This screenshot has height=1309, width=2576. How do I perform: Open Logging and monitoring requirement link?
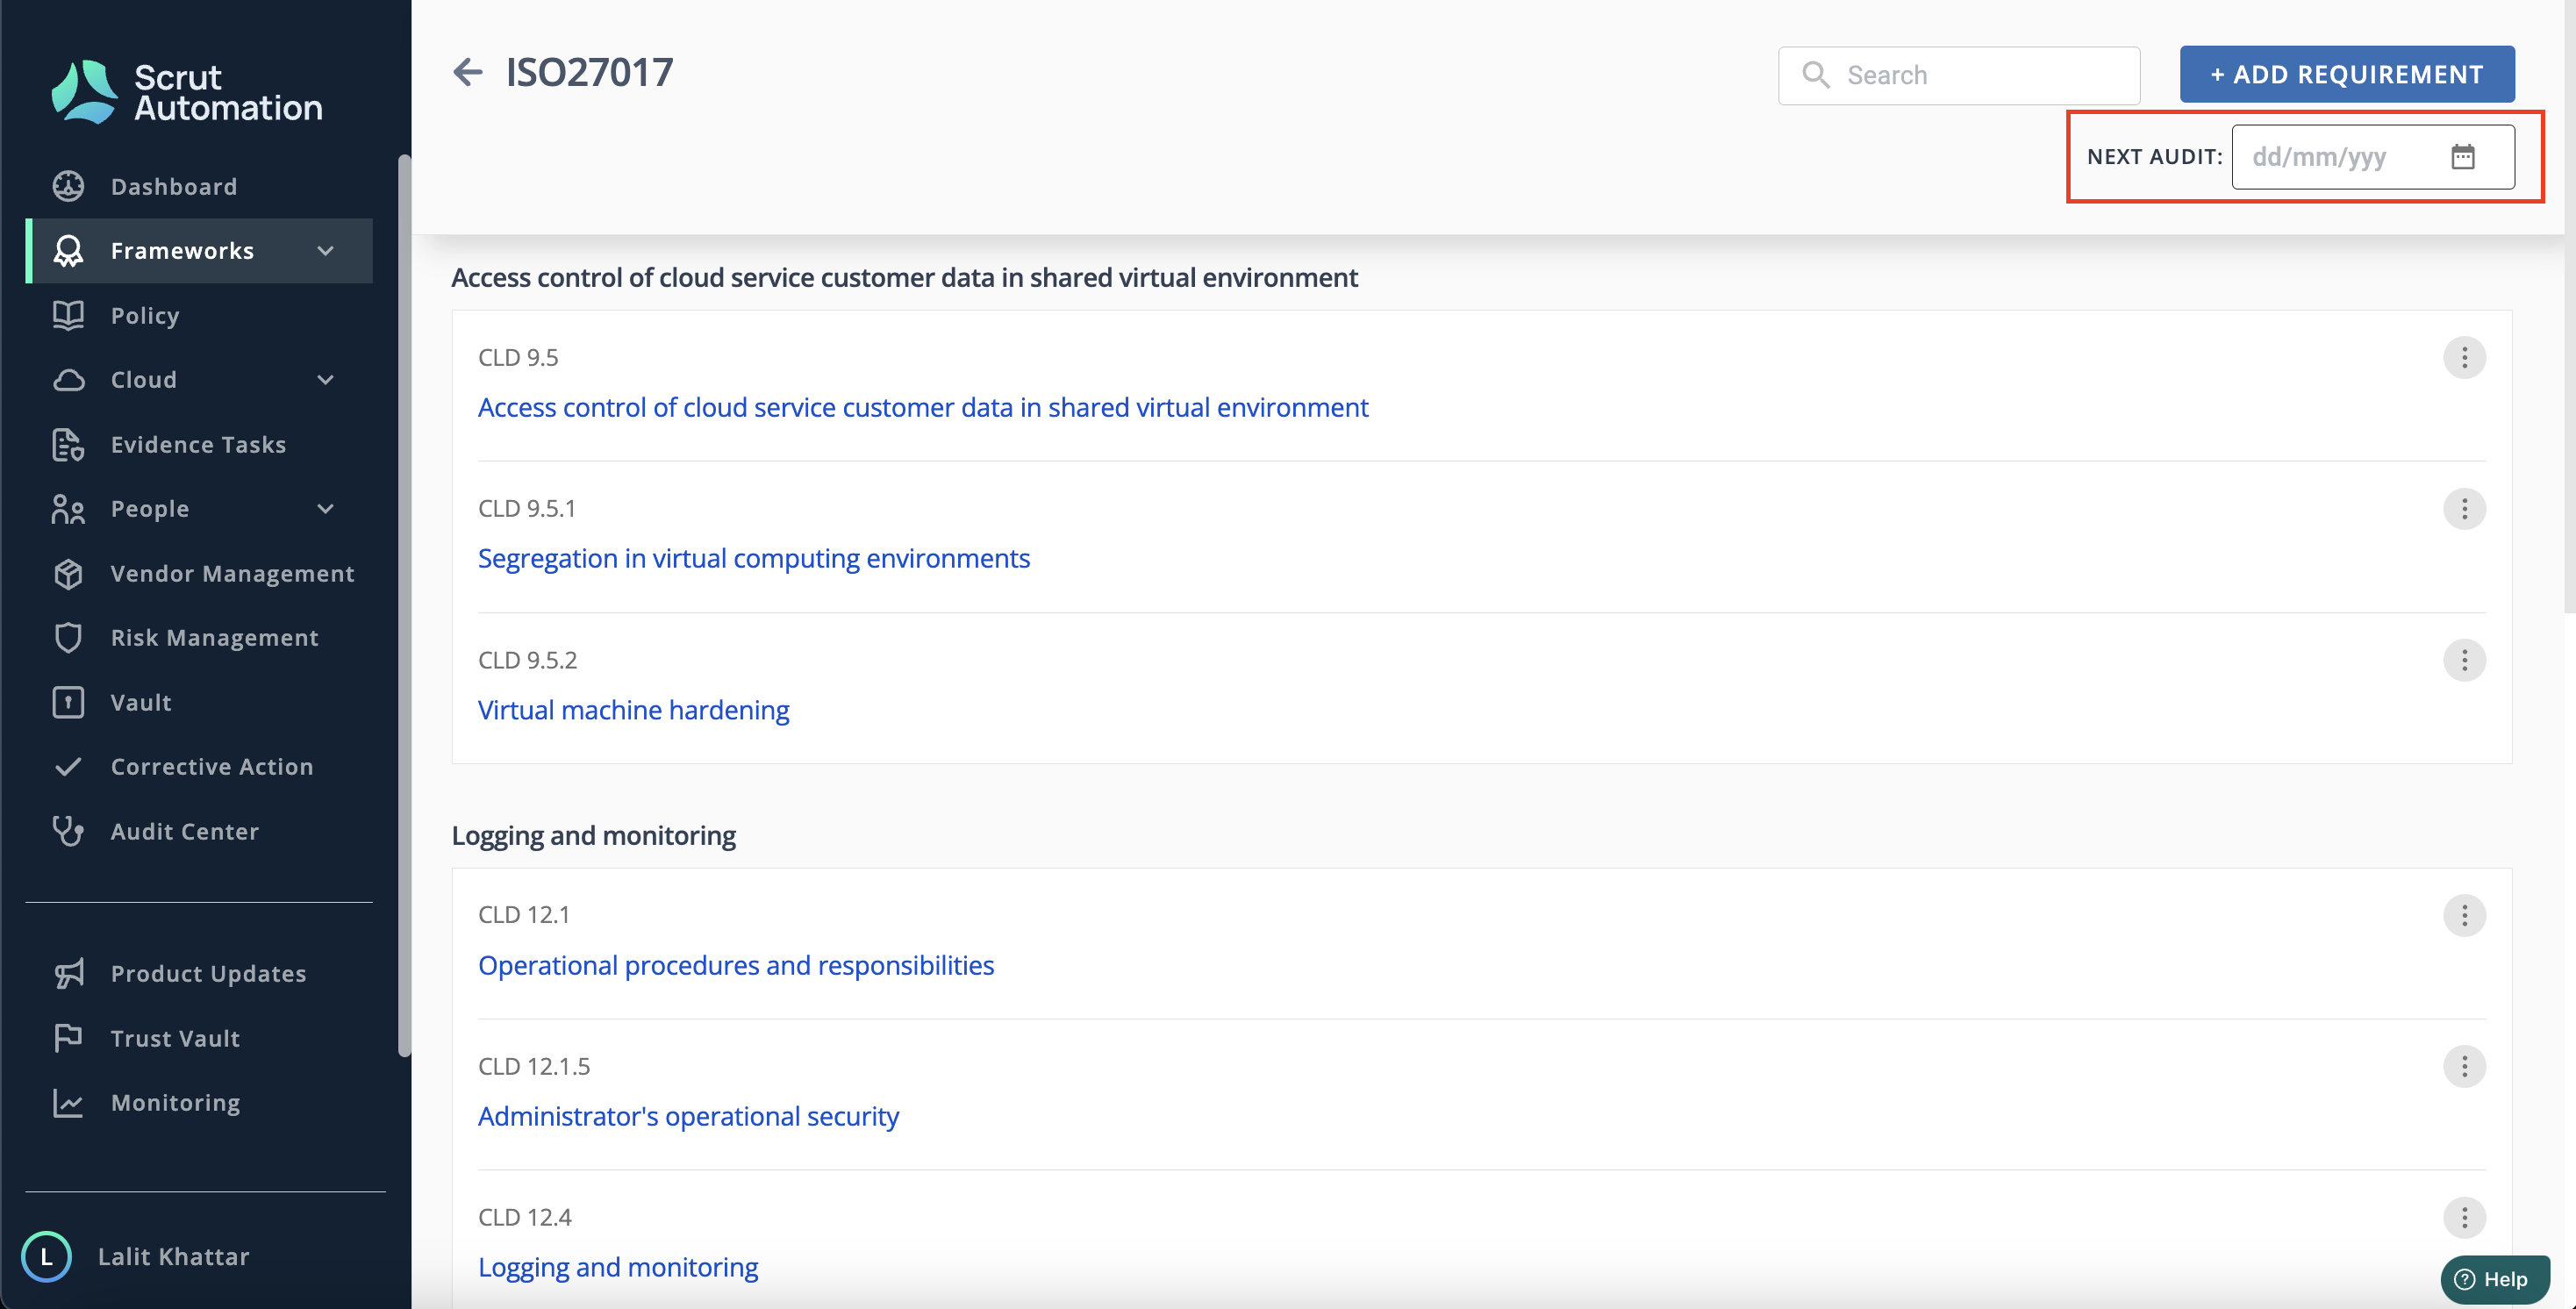(x=618, y=1267)
